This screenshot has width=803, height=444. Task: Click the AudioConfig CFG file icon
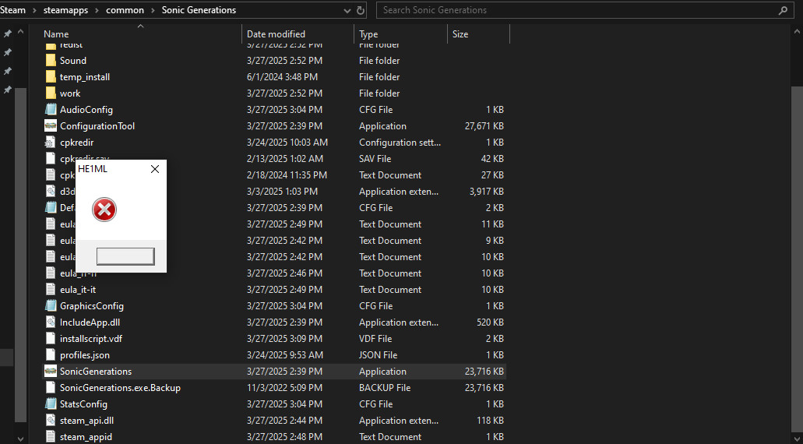point(51,110)
